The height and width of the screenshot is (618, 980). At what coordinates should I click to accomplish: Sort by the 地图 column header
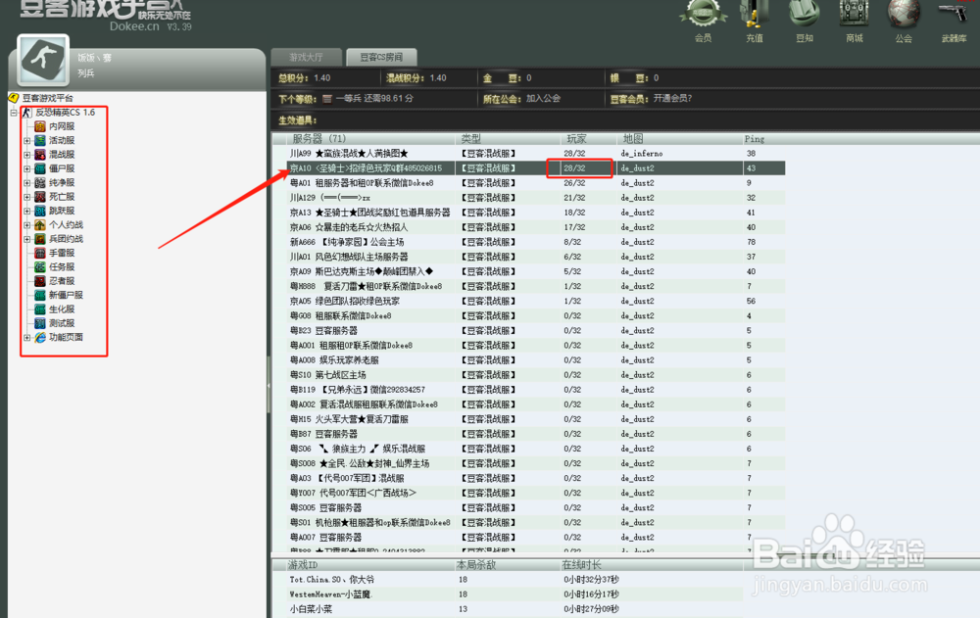coord(679,139)
